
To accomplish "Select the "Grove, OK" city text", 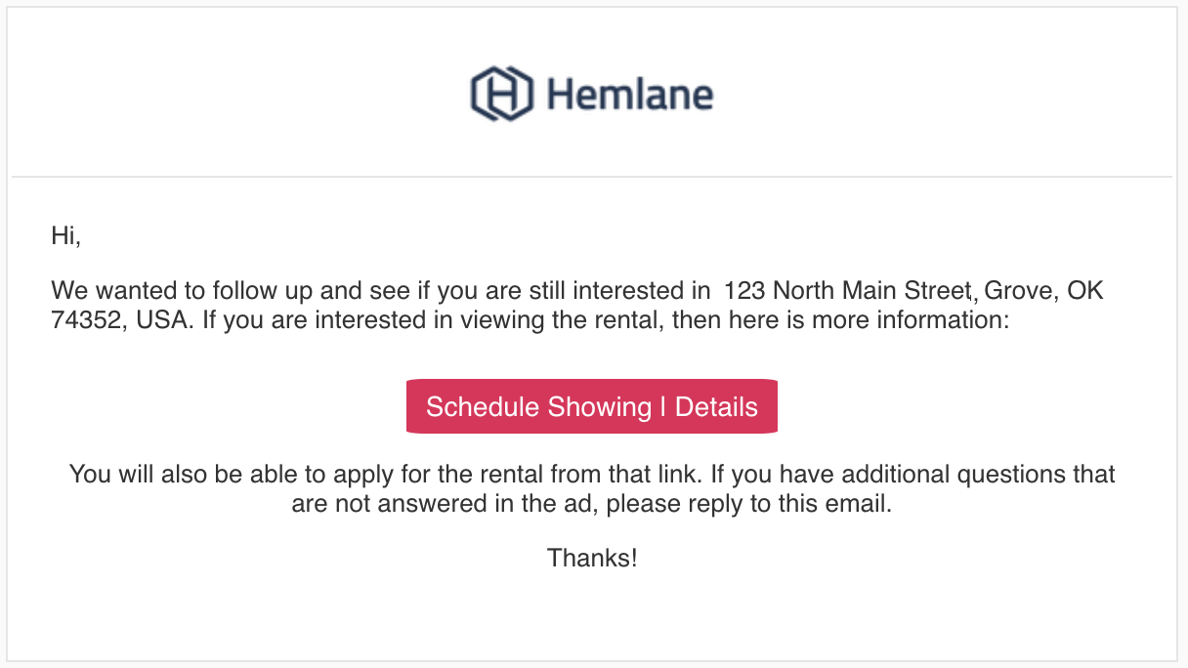I will click(x=1044, y=291).
